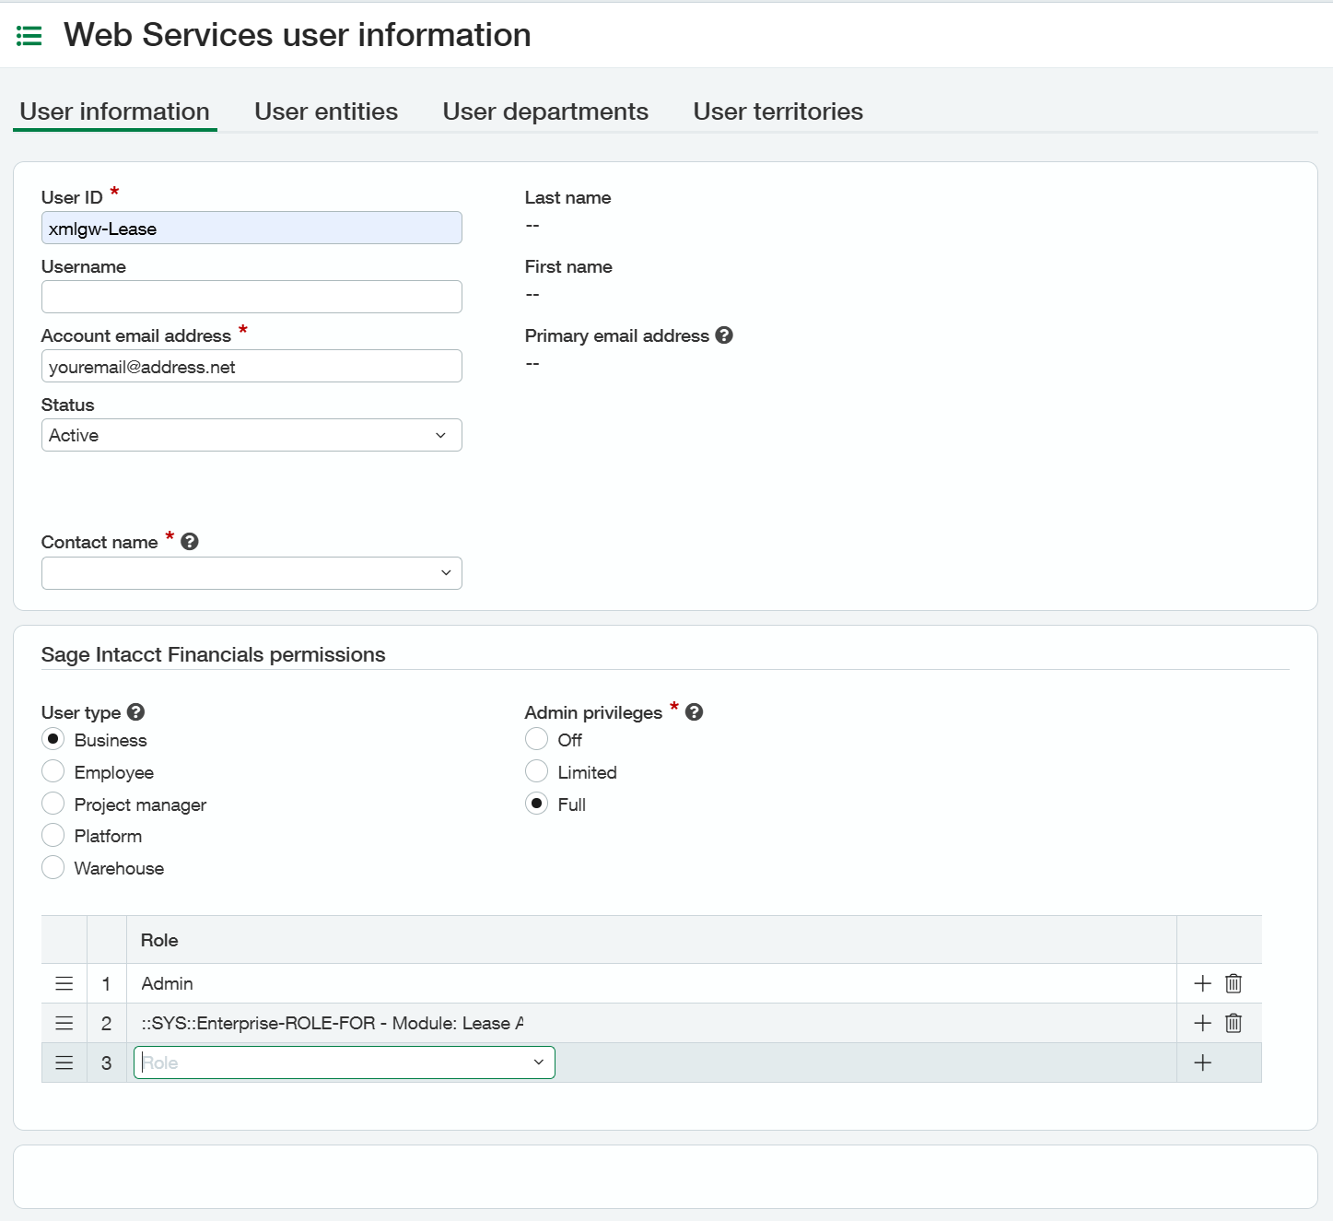This screenshot has width=1333, height=1221.
Task: Click help icon next to Primary email address
Action: [724, 335]
